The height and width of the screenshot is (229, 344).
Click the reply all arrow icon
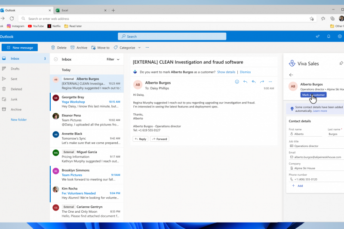(x=254, y=82)
